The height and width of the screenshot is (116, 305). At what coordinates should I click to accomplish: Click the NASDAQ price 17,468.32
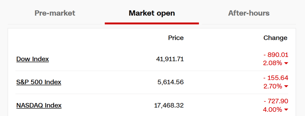169,105
